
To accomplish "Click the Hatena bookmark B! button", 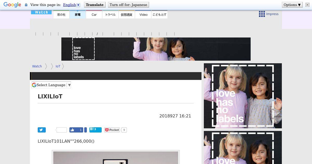I will (x=95, y=130).
